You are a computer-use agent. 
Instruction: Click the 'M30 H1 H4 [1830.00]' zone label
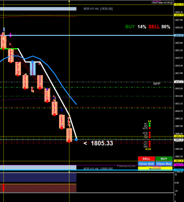[98, 9]
